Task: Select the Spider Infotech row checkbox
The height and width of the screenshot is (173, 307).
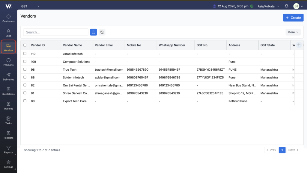Action: point(25,77)
